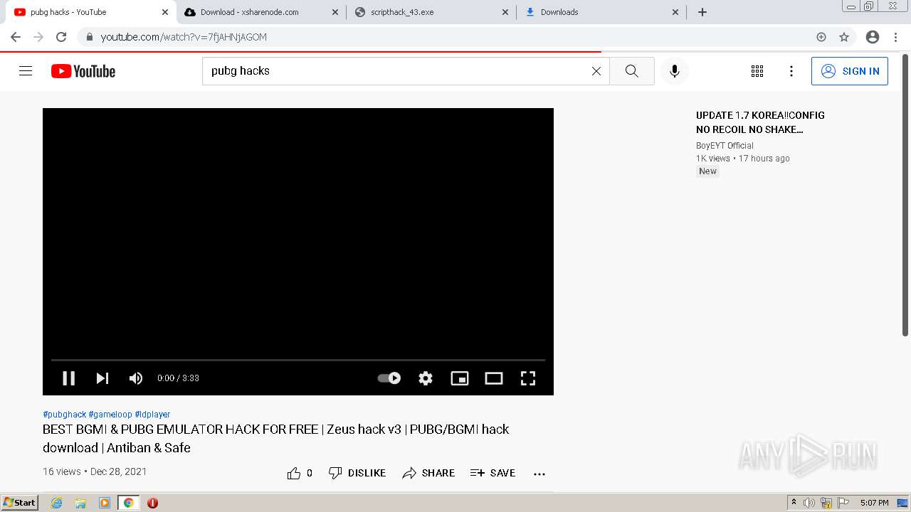The width and height of the screenshot is (911, 512).
Task: Switch to theater mode
Action: point(494,378)
